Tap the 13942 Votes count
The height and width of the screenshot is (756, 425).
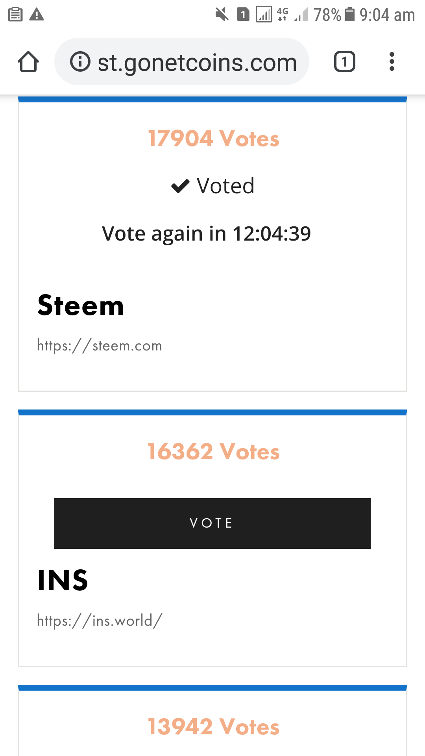[x=213, y=727]
